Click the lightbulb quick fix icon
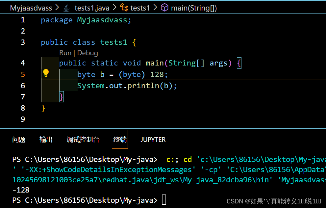 click(x=46, y=73)
